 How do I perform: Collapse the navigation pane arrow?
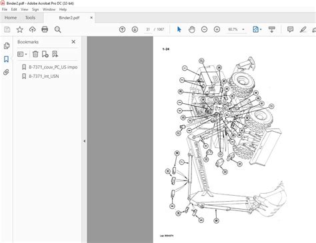coord(84,141)
